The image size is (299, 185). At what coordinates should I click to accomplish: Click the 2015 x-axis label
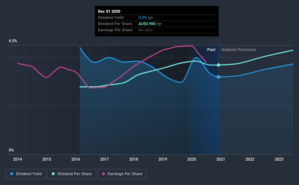[x=47, y=159]
